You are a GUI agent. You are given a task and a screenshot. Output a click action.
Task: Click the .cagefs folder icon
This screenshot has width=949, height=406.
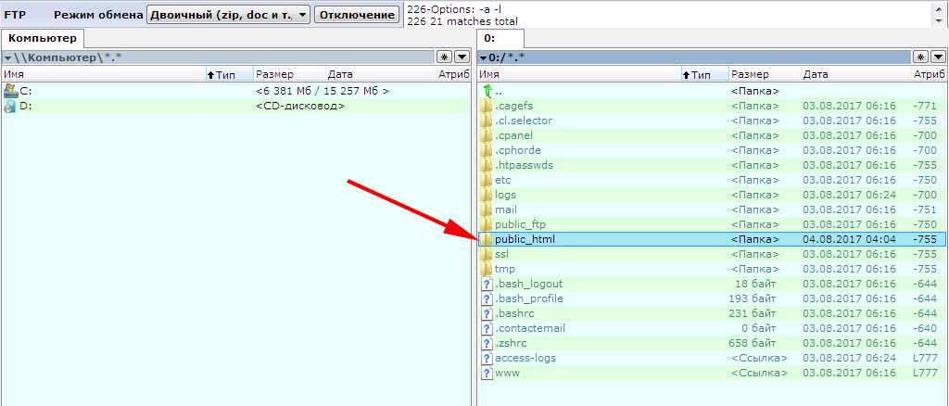click(487, 106)
